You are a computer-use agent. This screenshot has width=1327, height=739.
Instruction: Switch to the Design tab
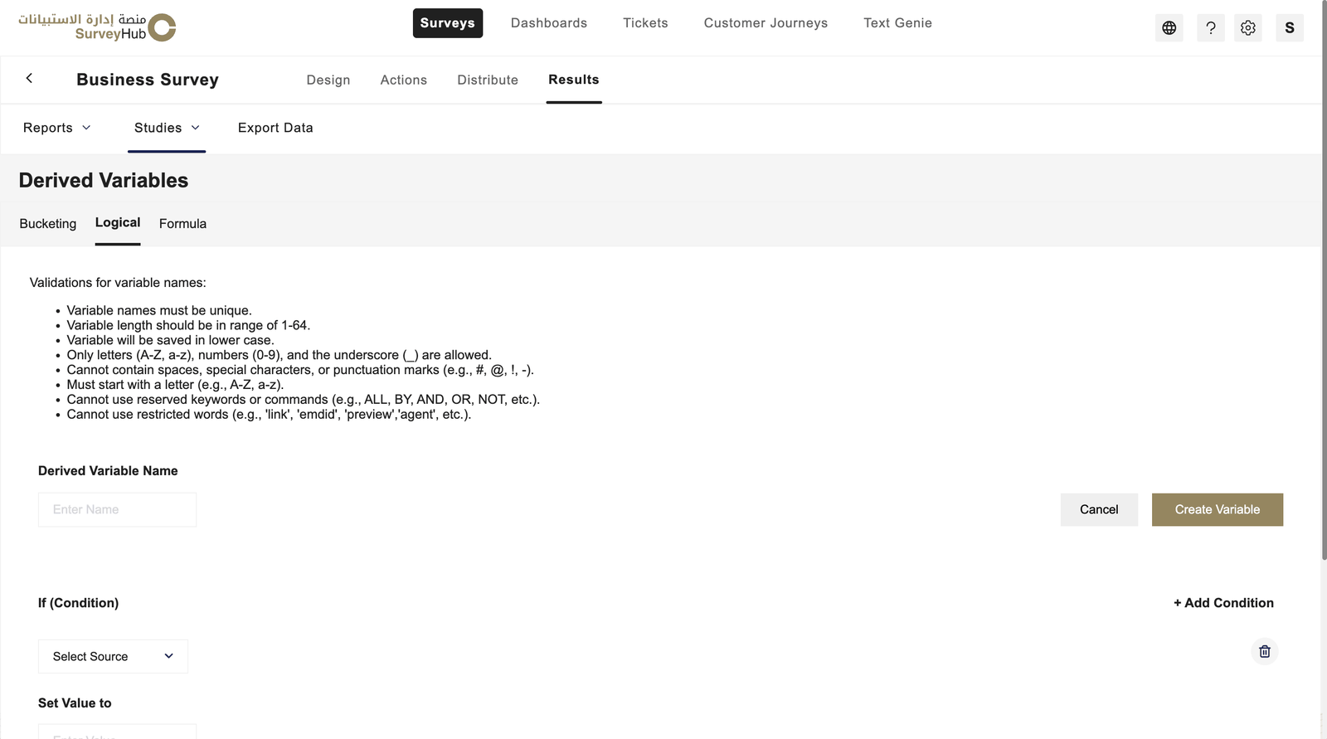pyautogui.click(x=328, y=80)
